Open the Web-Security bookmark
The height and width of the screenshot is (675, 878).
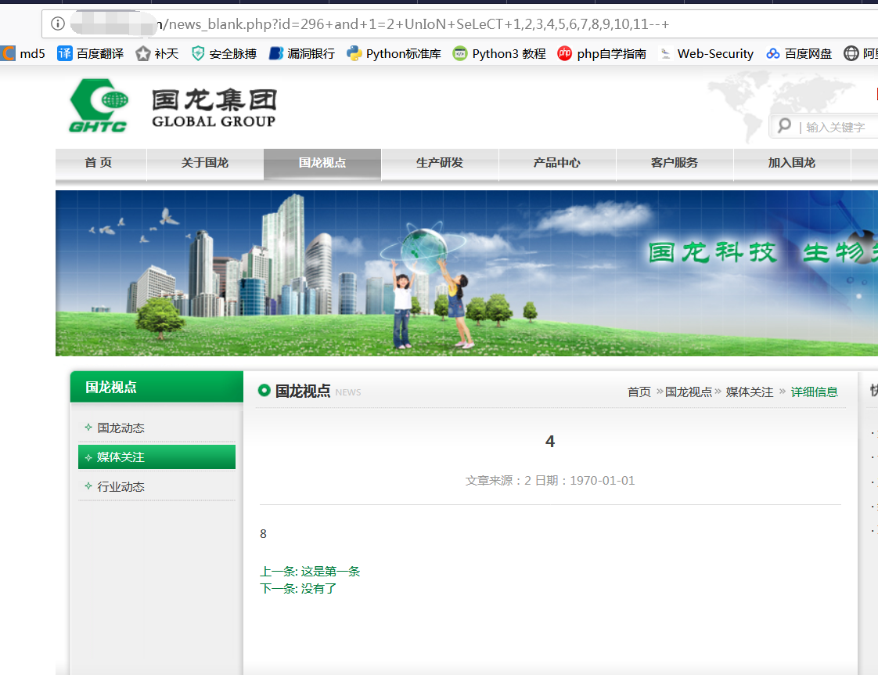pyautogui.click(x=706, y=54)
